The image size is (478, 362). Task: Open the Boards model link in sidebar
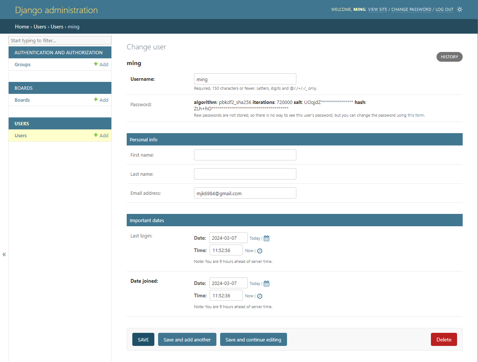coord(22,100)
